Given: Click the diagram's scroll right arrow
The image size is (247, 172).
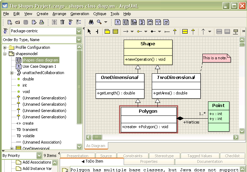Looking at the screenshot, I should [x=236, y=137].
